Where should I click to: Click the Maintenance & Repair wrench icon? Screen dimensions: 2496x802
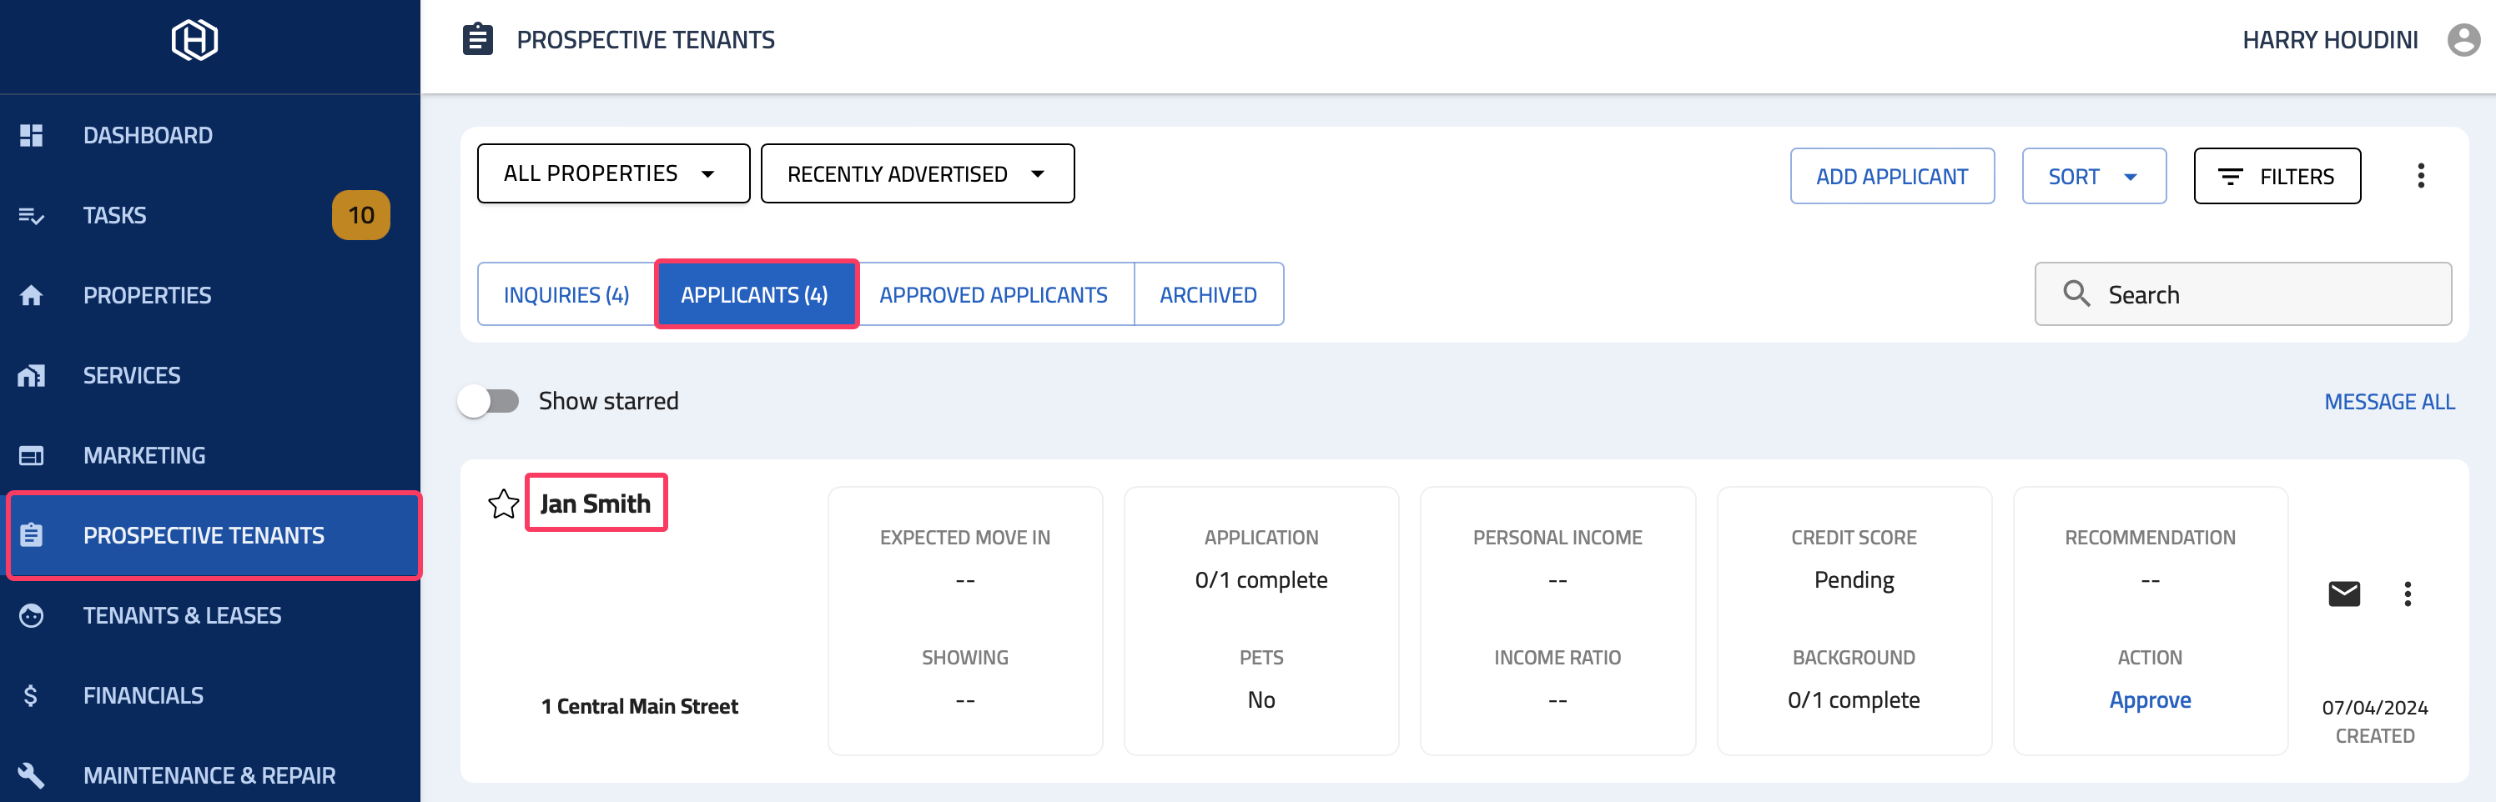coord(31,776)
